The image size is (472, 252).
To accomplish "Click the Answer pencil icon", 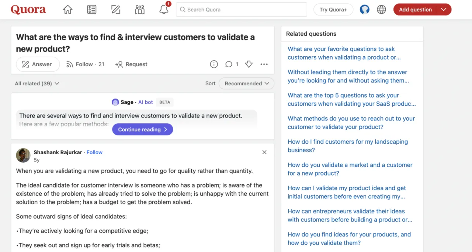I will [x=115, y=9].
